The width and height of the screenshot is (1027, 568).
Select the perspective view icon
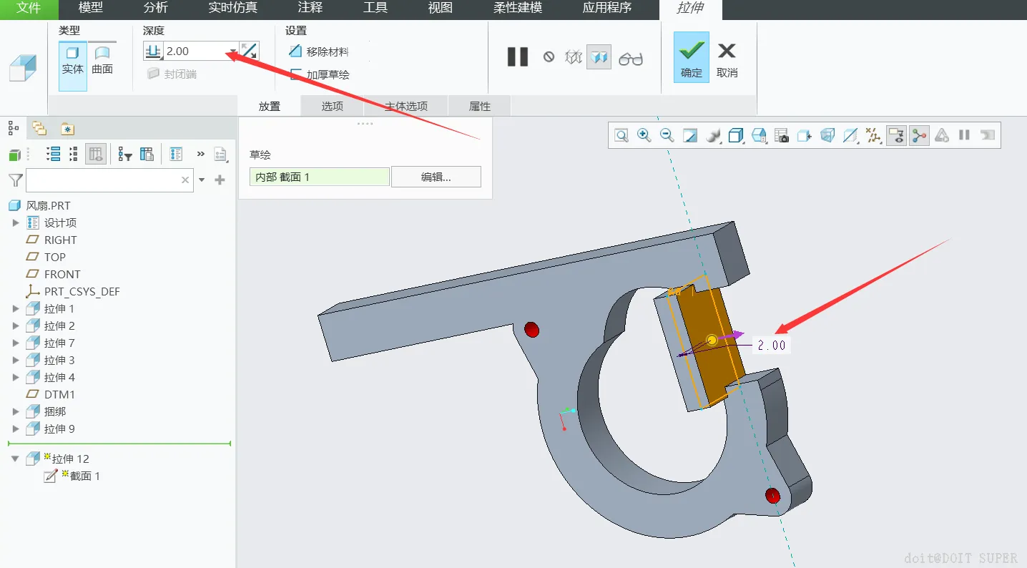click(827, 135)
